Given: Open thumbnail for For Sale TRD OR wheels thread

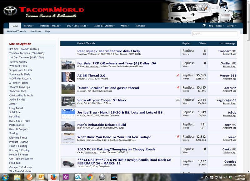Looking at the screenshot, I should pyautogui.click(x=68, y=65).
